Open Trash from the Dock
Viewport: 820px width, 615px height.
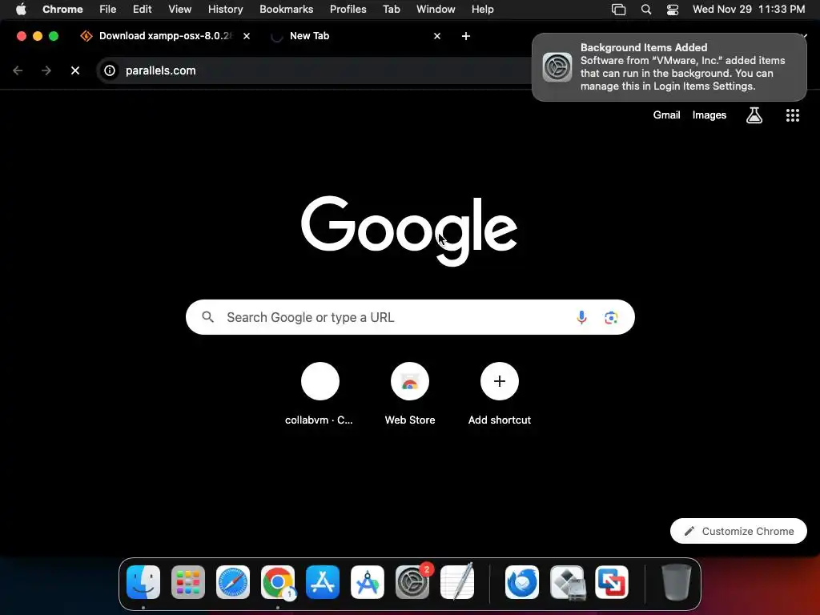click(x=677, y=581)
